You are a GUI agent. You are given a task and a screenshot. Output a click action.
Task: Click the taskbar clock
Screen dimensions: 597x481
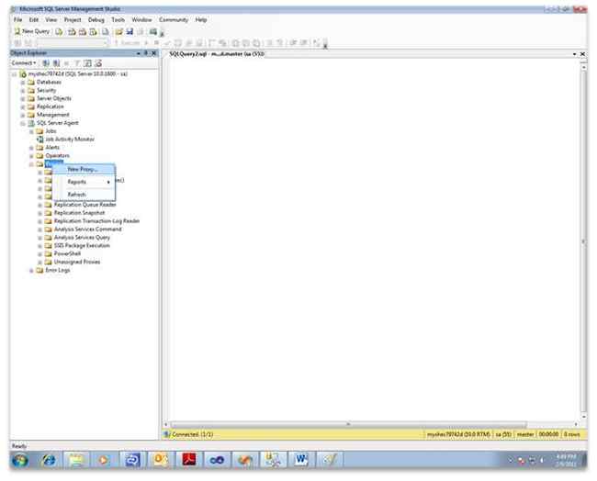pyautogui.click(x=566, y=461)
